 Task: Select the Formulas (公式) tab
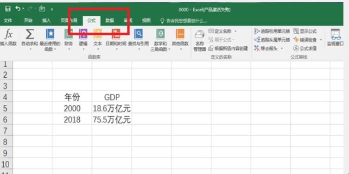pos(91,21)
